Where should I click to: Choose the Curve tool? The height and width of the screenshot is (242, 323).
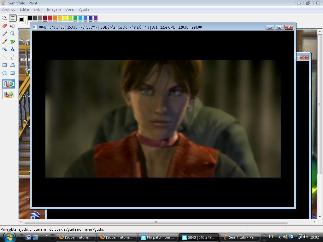point(13,57)
